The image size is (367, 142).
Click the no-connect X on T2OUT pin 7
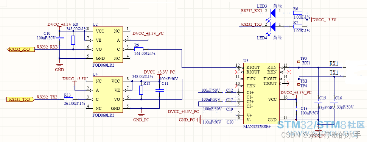[289, 83]
